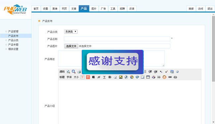Open the 工具 tab
Viewport: 215px width, 124px height.
113,9
